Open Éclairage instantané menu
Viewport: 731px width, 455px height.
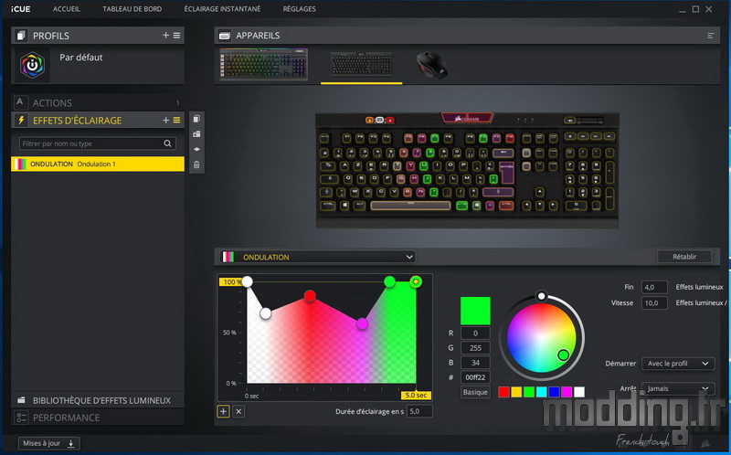222,9
